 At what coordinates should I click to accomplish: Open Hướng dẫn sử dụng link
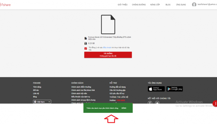[x=117, y=87]
